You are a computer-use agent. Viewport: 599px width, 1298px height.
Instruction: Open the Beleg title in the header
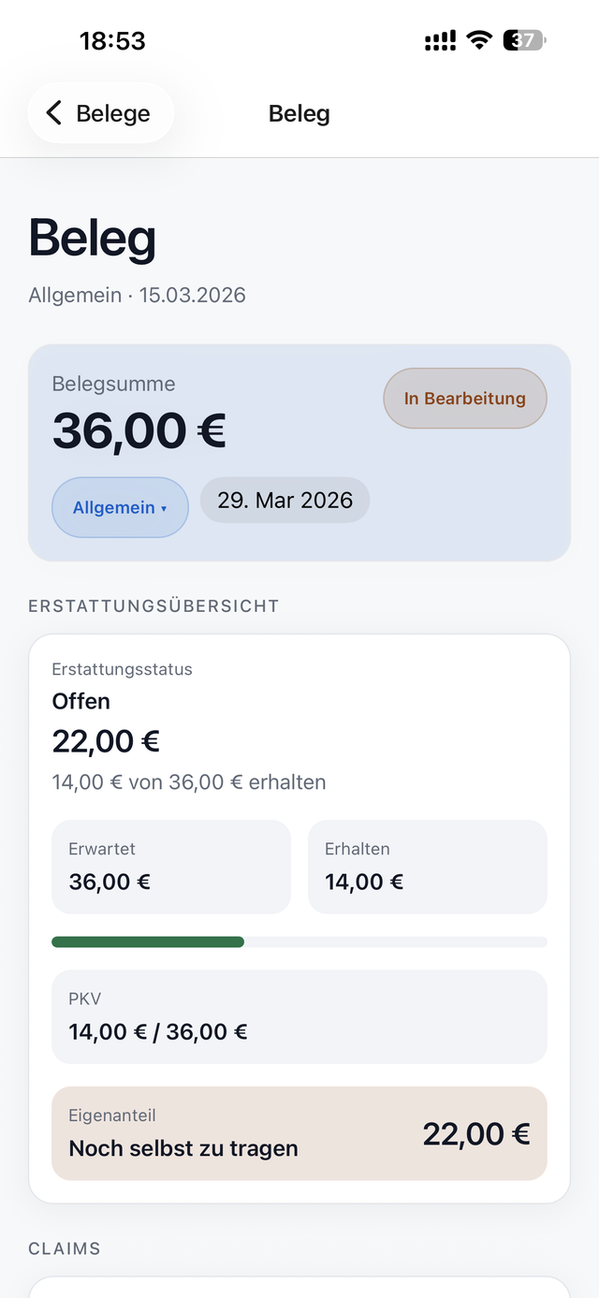click(299, 113)
